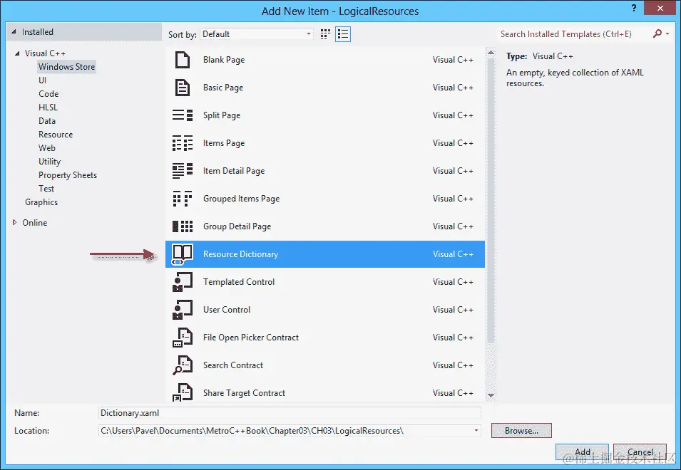Click the Browse... button
This screenshot has width=681, height=470.
pos(521,431)
